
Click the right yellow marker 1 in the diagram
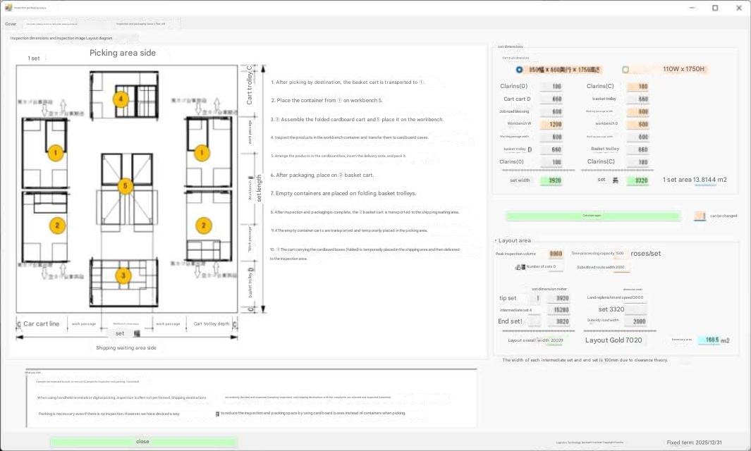(203, 152)
